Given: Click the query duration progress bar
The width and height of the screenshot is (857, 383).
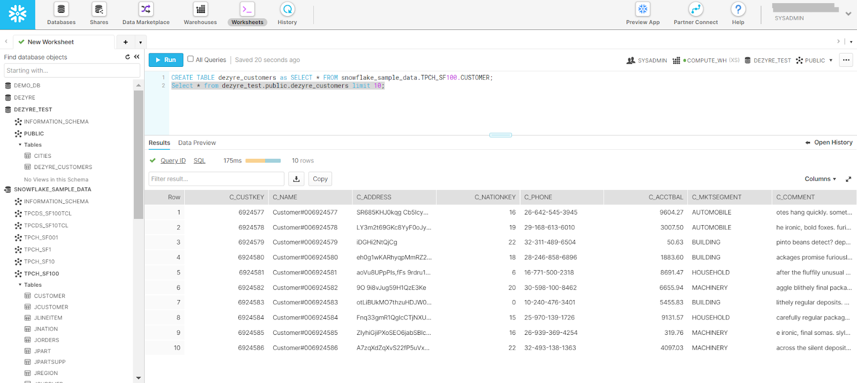Looking at the screenshot, I should coord(263,160).
